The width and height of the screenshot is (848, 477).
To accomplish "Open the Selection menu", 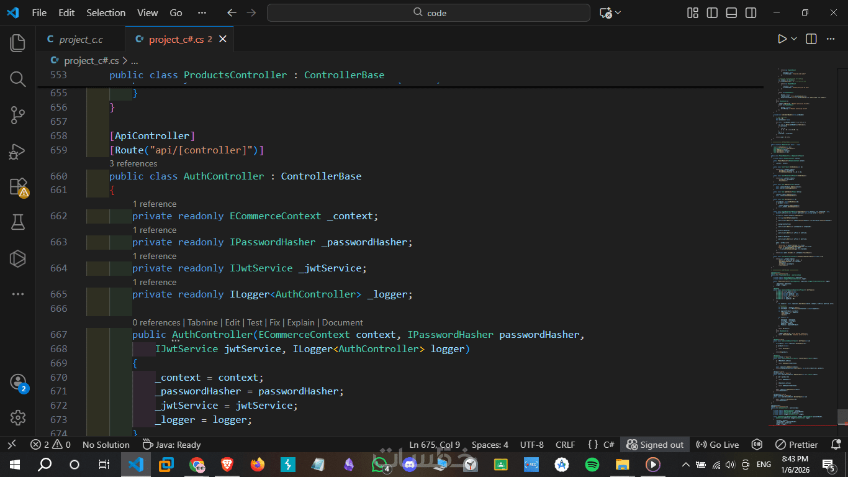I will click(x=106, y=13).
